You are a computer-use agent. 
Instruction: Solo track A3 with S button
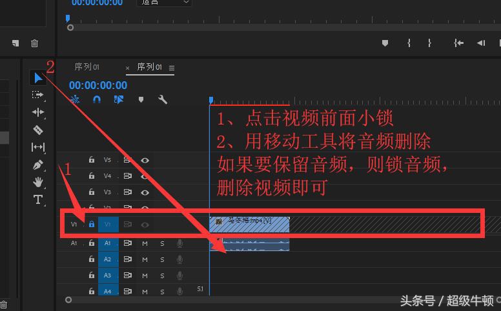(x=162, y=276)
